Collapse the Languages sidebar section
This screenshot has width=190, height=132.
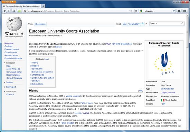coord(4,91)
